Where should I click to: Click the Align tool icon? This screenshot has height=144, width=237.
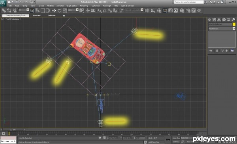[153, 10]
